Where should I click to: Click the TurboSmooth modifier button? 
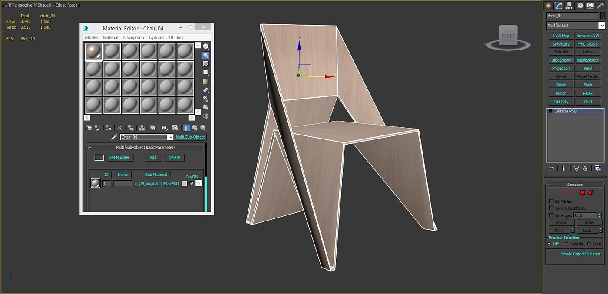click(561, 60)
